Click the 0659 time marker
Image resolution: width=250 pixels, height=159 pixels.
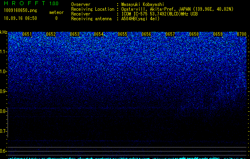point(218,34)
